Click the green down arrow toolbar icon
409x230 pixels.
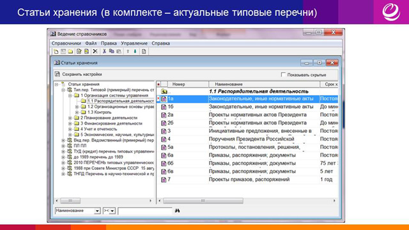tap(135, 51)
